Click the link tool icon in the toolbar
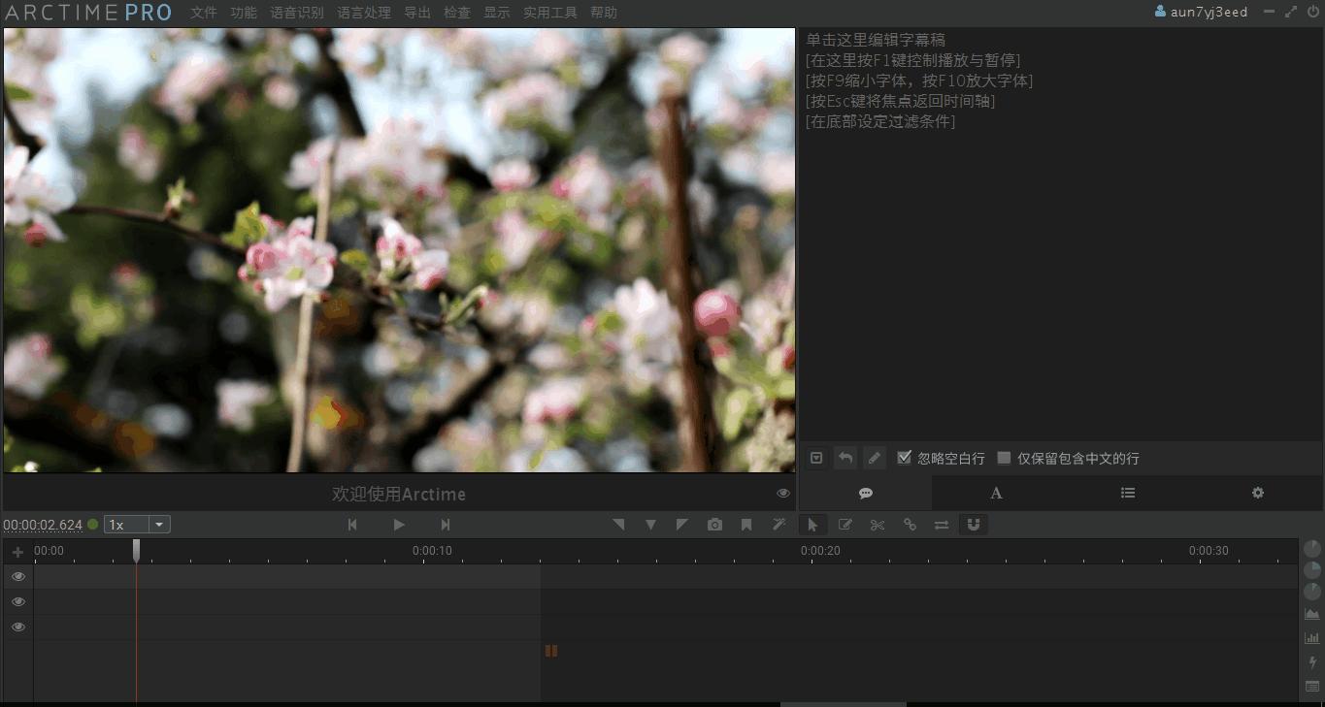Screen dimensions: 1325x707 910,524
